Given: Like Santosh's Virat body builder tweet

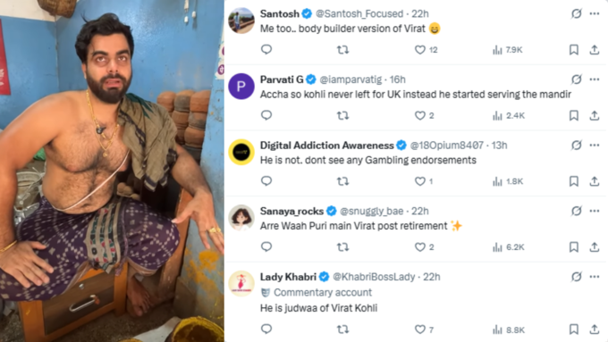Looking at the screenshot, I should 426,50.
